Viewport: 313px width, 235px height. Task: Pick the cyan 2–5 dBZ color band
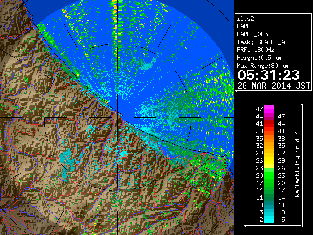click(269, 219)
